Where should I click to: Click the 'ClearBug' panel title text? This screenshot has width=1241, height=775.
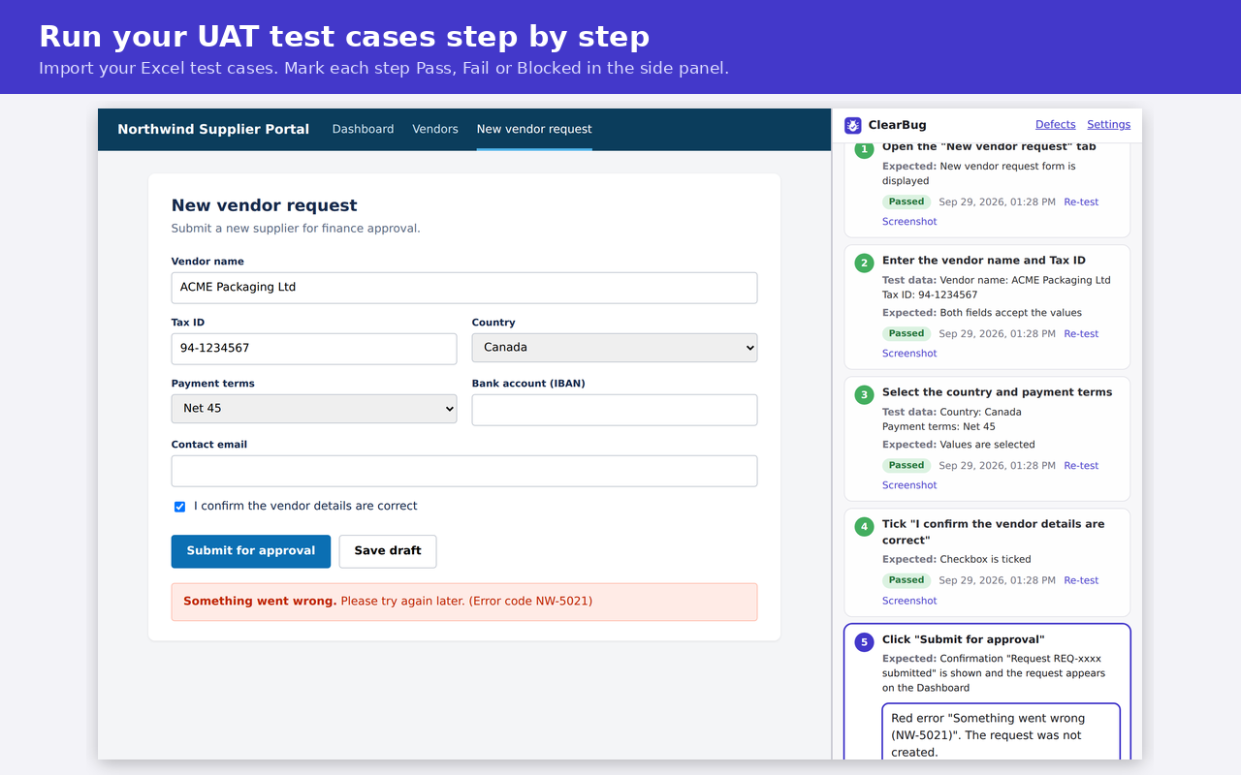[897, 125]
